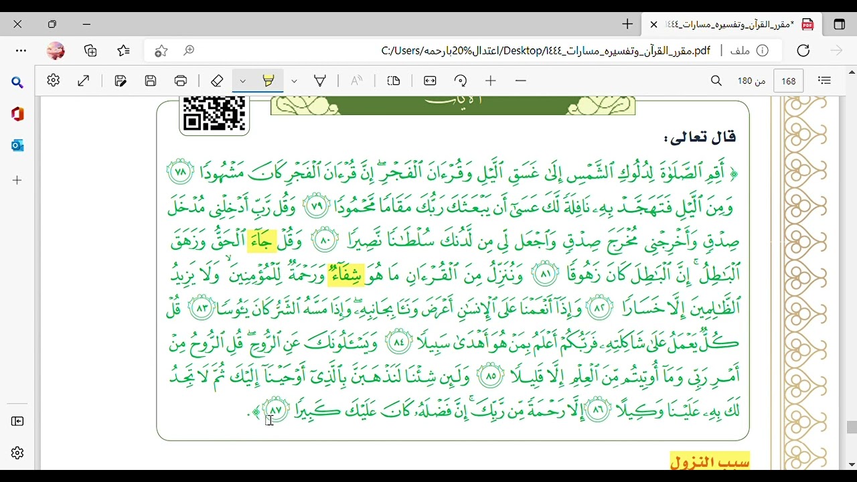The height and width of the screenshot is (482, 857).
Task: Open the PDF find search magnifier
Action: pyautogui.click(x=716, y=80)
